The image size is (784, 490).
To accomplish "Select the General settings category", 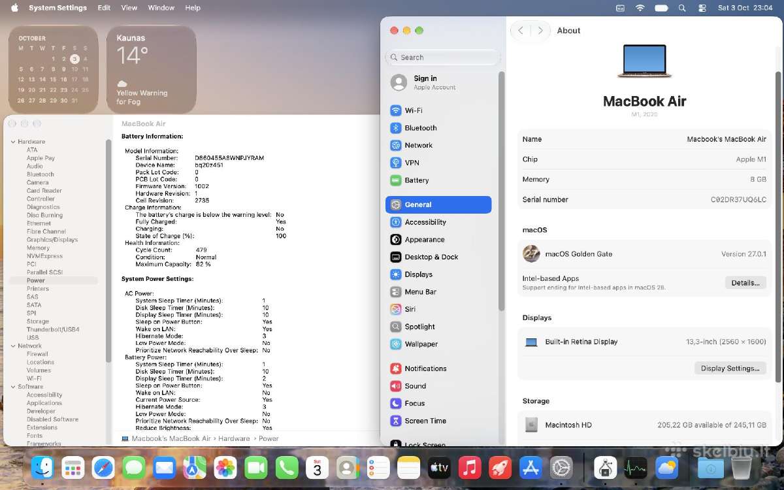I will [438, 204].
